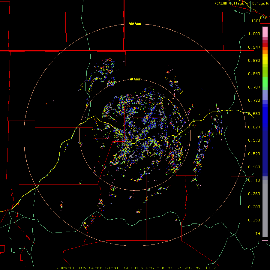
Task: Click the 0.573 scale label
Action: [254, 140]
